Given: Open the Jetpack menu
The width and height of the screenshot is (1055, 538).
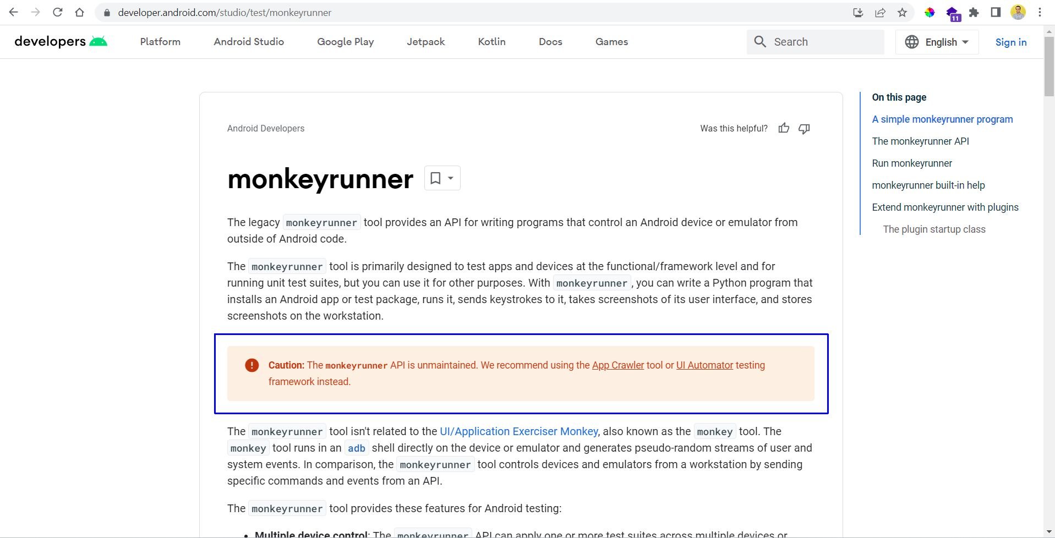Looking at the screenshot, I should tap(425, 42).
